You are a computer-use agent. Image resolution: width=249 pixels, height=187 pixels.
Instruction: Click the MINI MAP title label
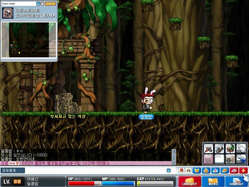pyautogui.click(x=9, y=4)
